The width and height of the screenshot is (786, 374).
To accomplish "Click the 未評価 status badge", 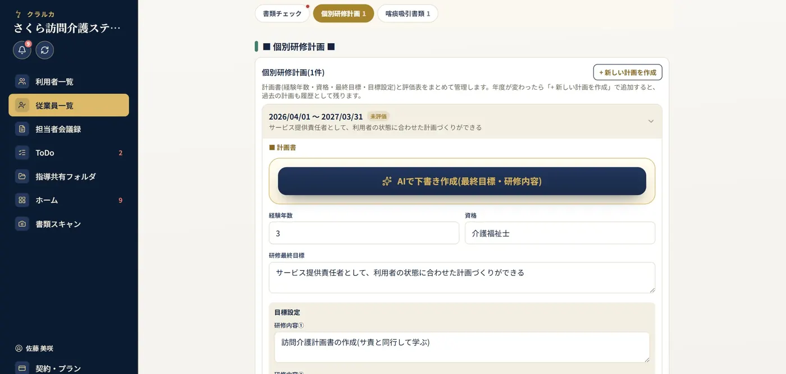I will [378, 117].
